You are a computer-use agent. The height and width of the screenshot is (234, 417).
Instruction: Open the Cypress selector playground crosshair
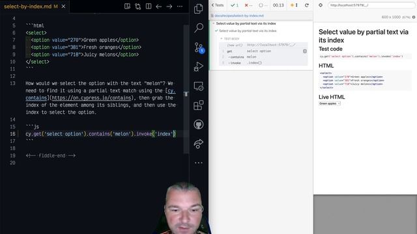point(321,5)
